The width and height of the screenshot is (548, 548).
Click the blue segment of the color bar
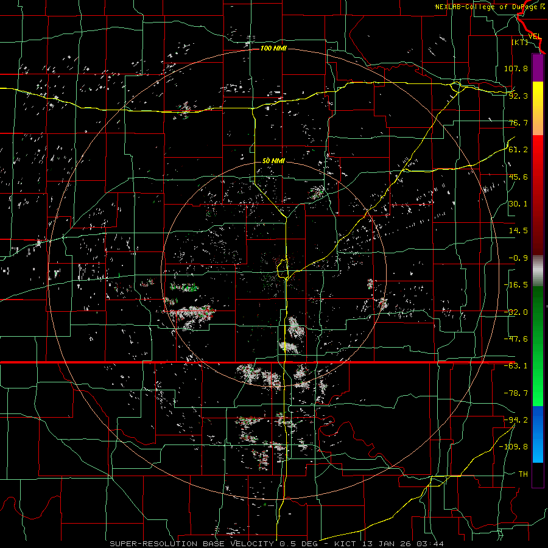coord(538,434)
